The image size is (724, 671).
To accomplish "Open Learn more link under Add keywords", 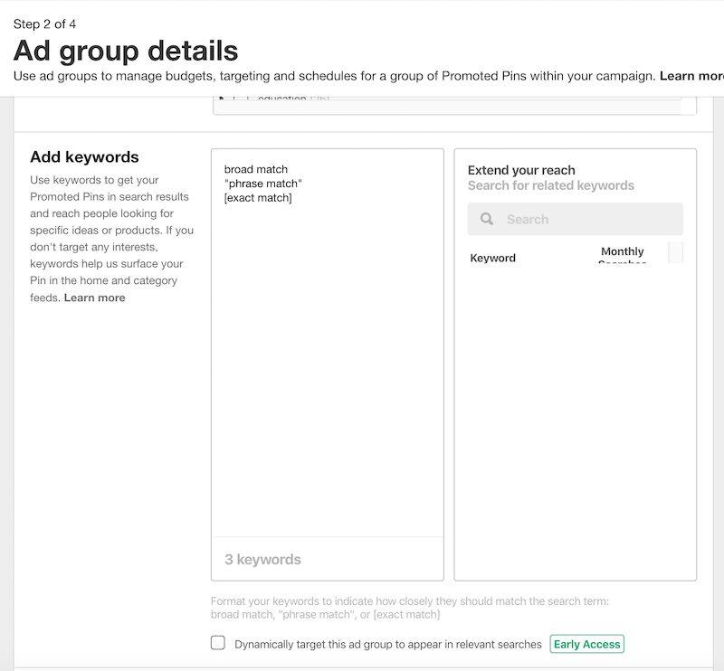I will click(x=94, y=298).
